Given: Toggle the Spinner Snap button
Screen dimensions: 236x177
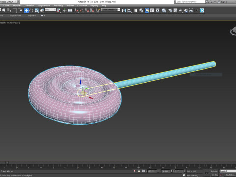Looking at the screenshot, I should tap(92, 11).
